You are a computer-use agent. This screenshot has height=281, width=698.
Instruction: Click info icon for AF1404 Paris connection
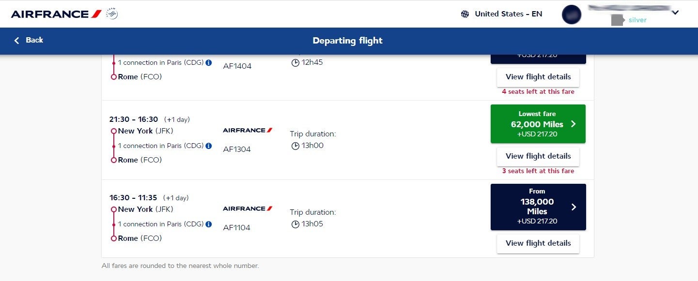[209, 63]
